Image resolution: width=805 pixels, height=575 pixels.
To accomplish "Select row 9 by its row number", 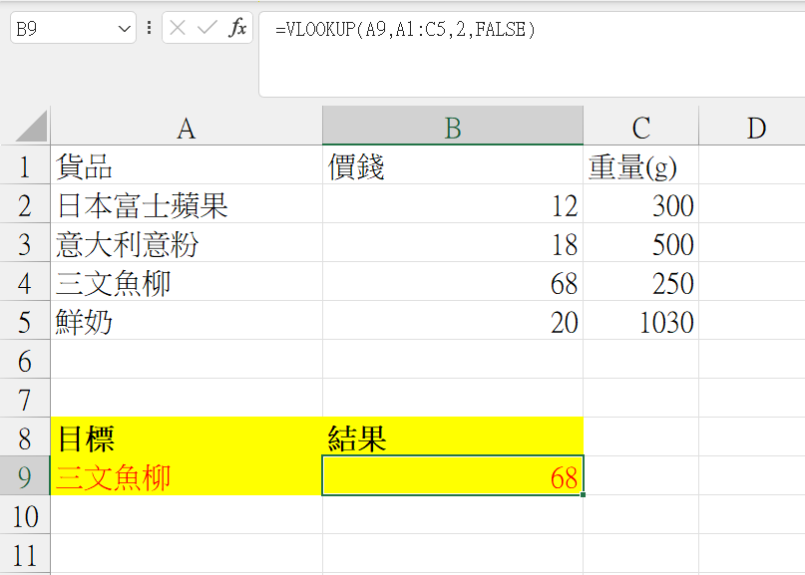I will [26, 477].
